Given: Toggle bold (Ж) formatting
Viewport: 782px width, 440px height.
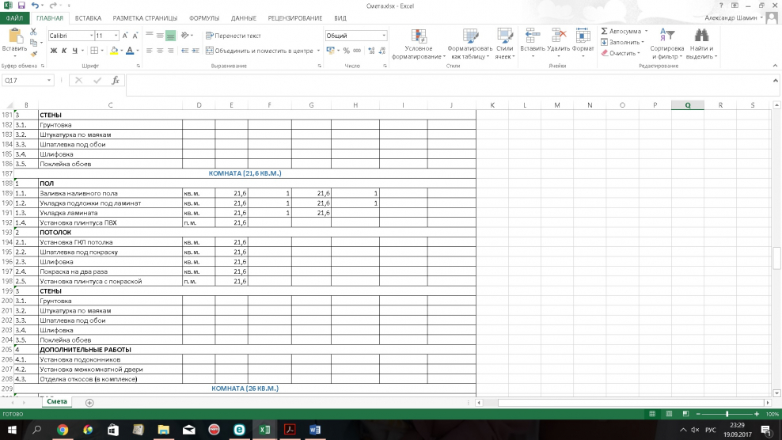Looking at the screenshot, I should point(54,51).
